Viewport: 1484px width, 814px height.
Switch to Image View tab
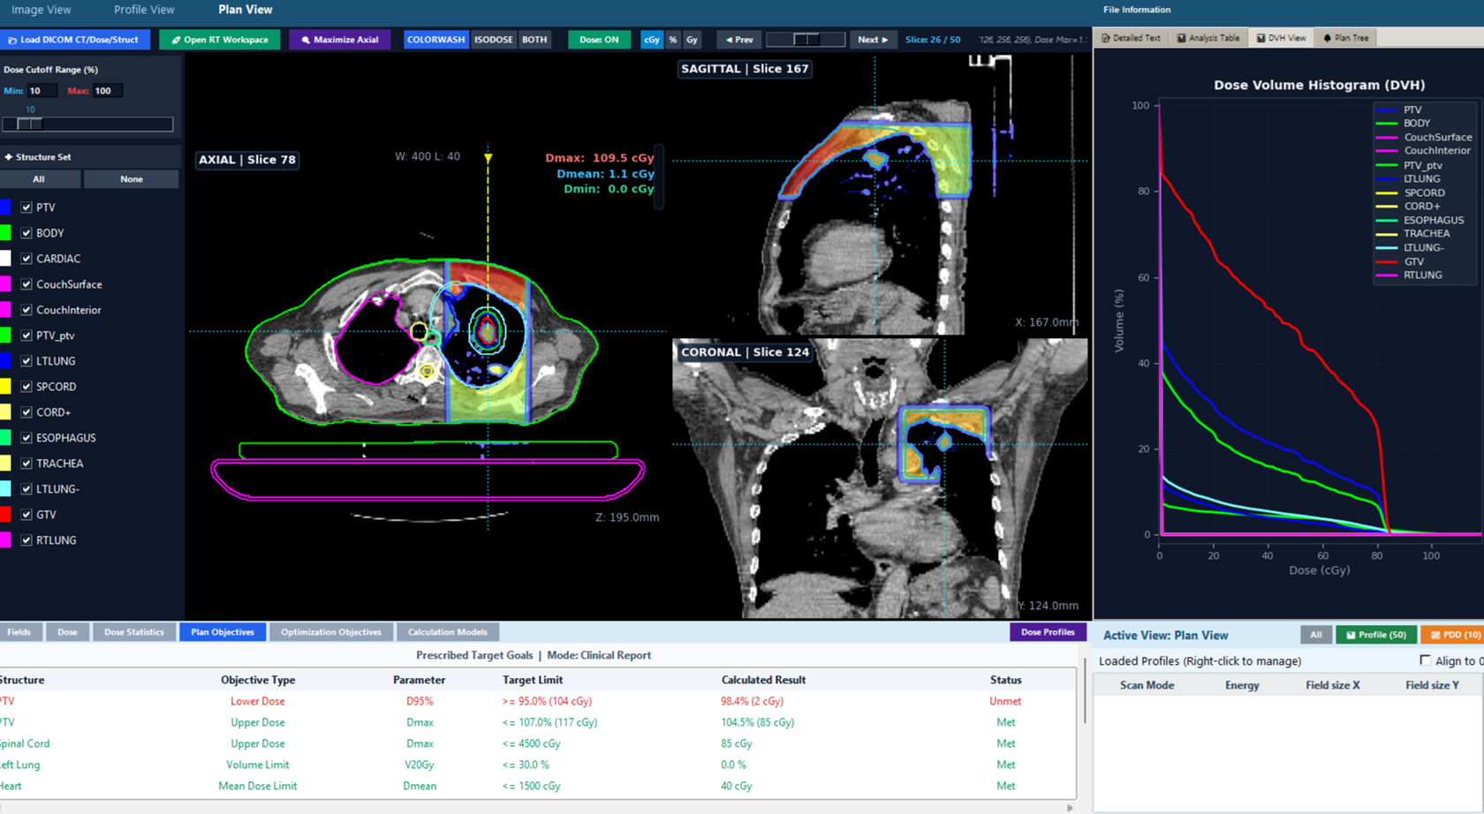point(41,10)
